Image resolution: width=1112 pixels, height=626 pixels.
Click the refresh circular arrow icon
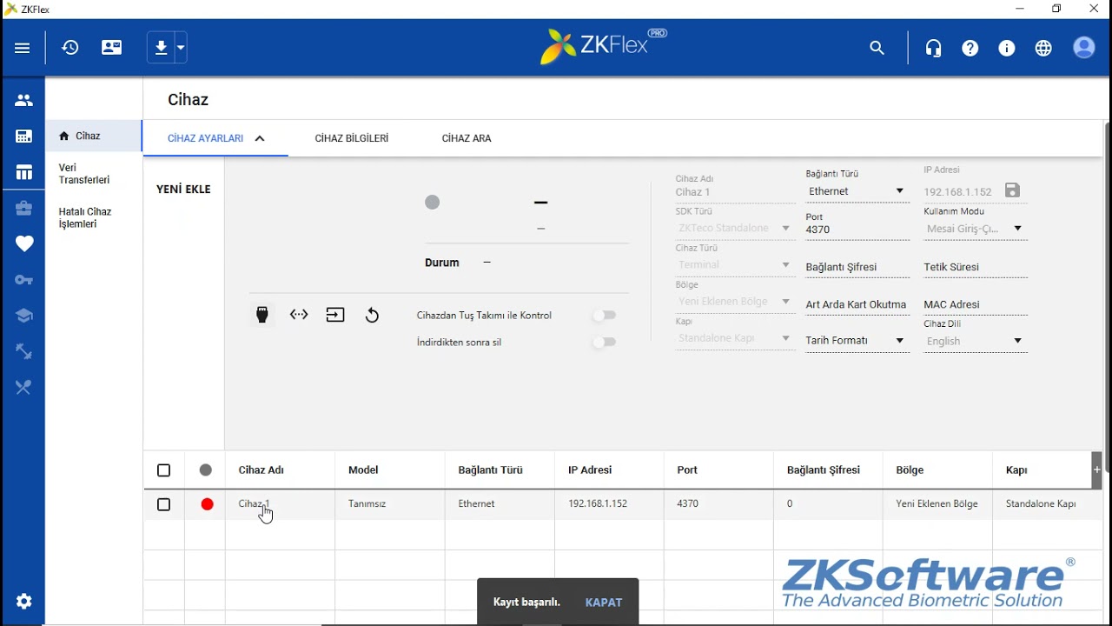(372, 316)
